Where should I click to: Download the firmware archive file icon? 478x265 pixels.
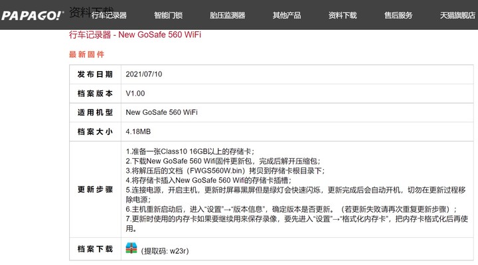(131, 248)
